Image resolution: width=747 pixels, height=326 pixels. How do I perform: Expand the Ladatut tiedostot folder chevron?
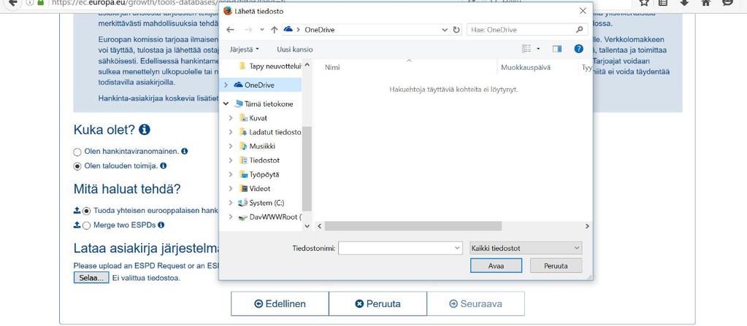[x=231, y=132]
